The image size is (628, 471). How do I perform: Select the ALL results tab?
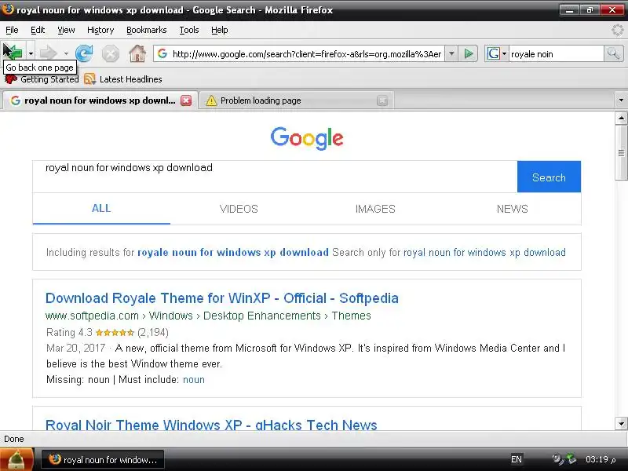pyautogui.click(x=101, y=209)
